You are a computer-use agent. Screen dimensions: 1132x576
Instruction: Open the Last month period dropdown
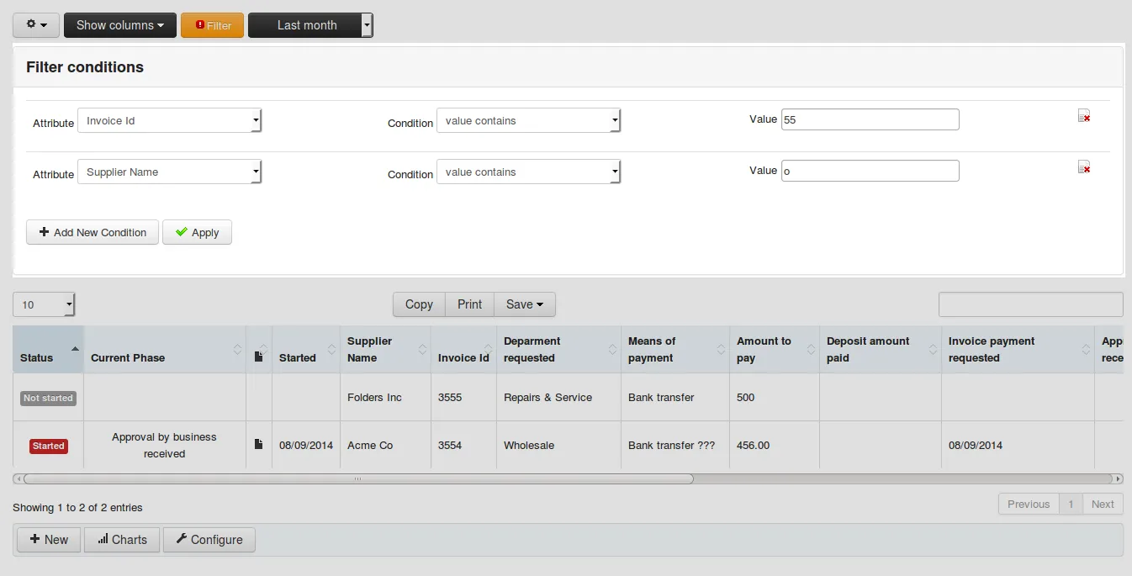(x=310, y=25)
